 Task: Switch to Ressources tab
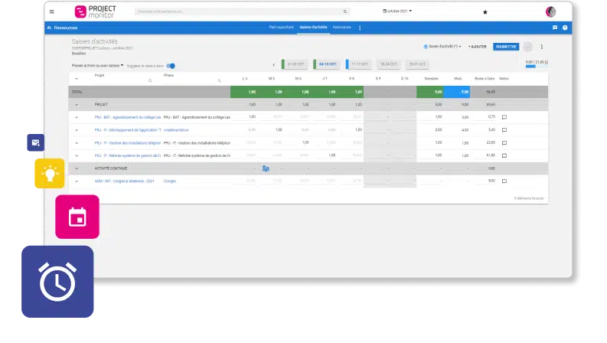point(342,27)
